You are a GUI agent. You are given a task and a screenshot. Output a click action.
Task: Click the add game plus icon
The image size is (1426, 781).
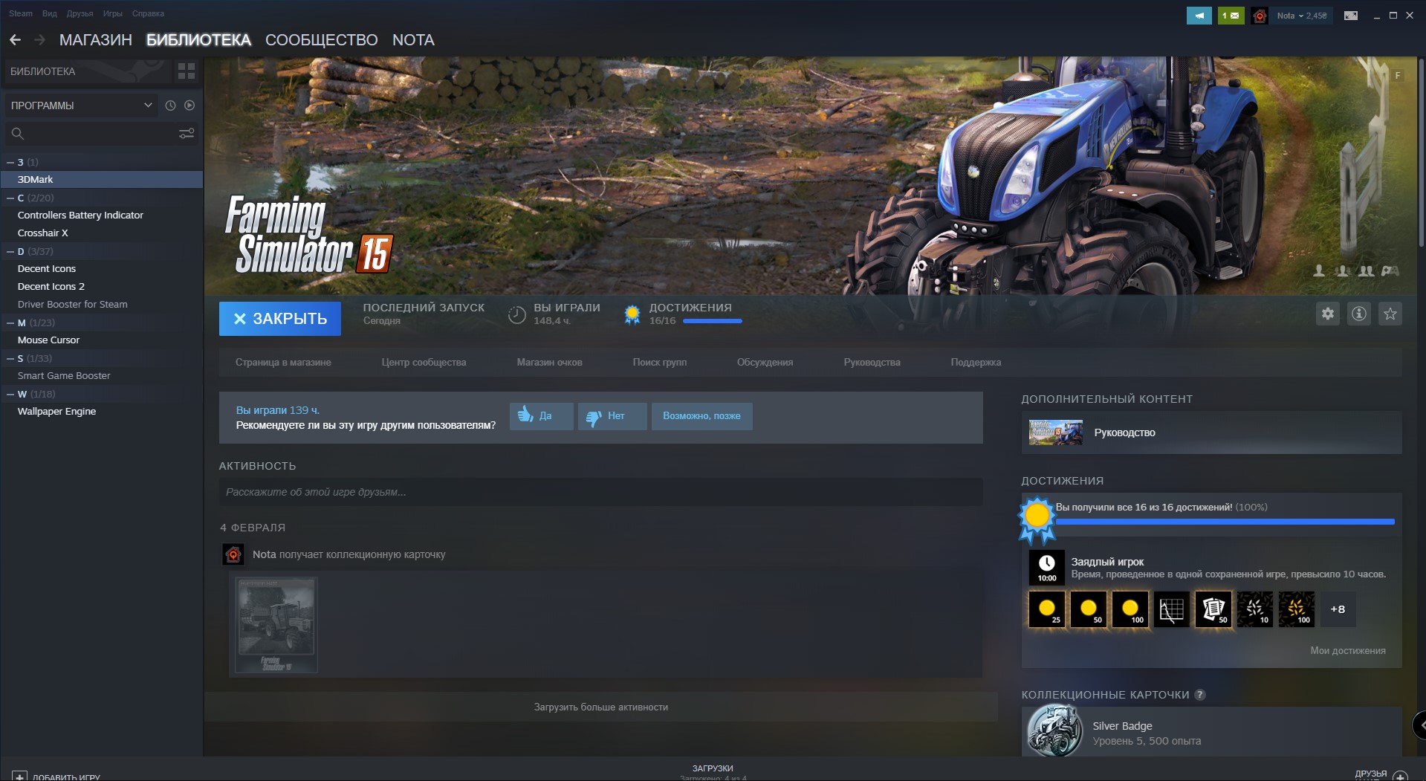19,777
